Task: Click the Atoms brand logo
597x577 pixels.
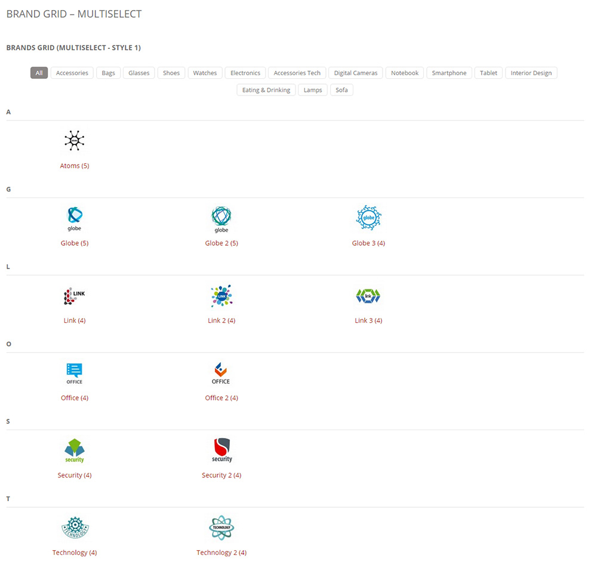Action: (x=74, y=141)
